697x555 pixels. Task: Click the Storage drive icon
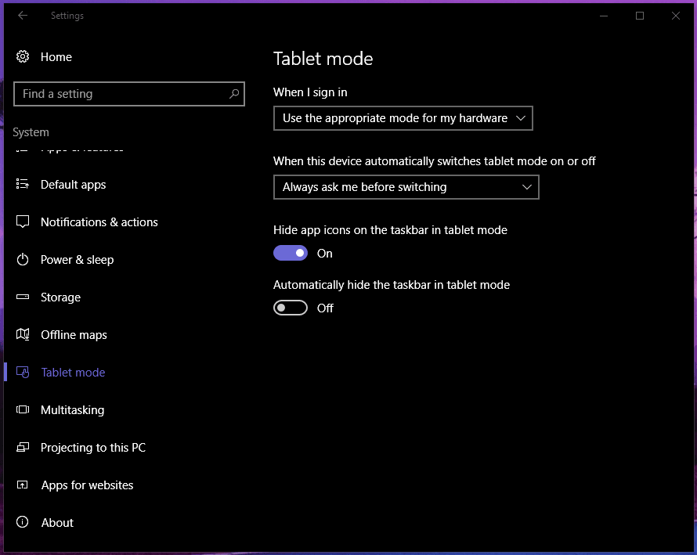coord(23,297)
